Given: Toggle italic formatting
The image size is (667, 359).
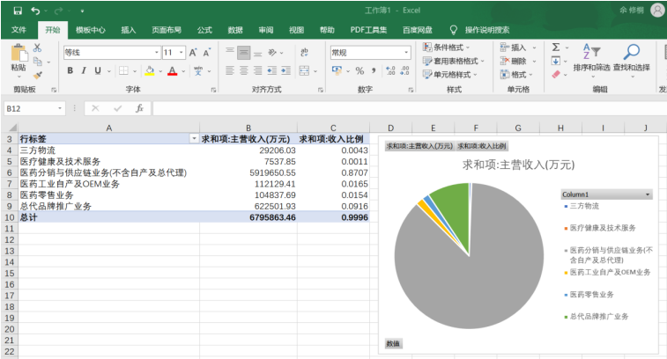Looking at the screenshot, I should click(x=85, y=71).
